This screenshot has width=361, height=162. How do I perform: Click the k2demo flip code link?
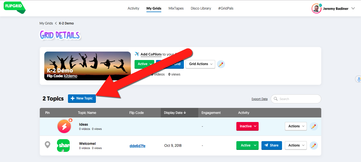click(x=71, y=76)
